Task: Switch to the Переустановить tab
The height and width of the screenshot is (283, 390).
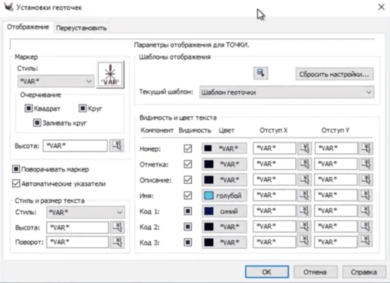Action: click(x=81, y=28)
